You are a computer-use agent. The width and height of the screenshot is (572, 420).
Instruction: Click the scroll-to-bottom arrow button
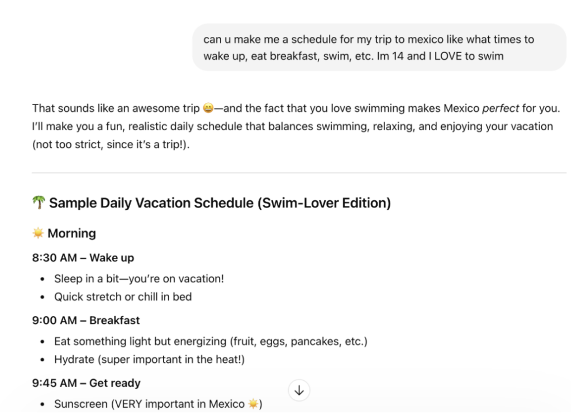coord(299,390)
